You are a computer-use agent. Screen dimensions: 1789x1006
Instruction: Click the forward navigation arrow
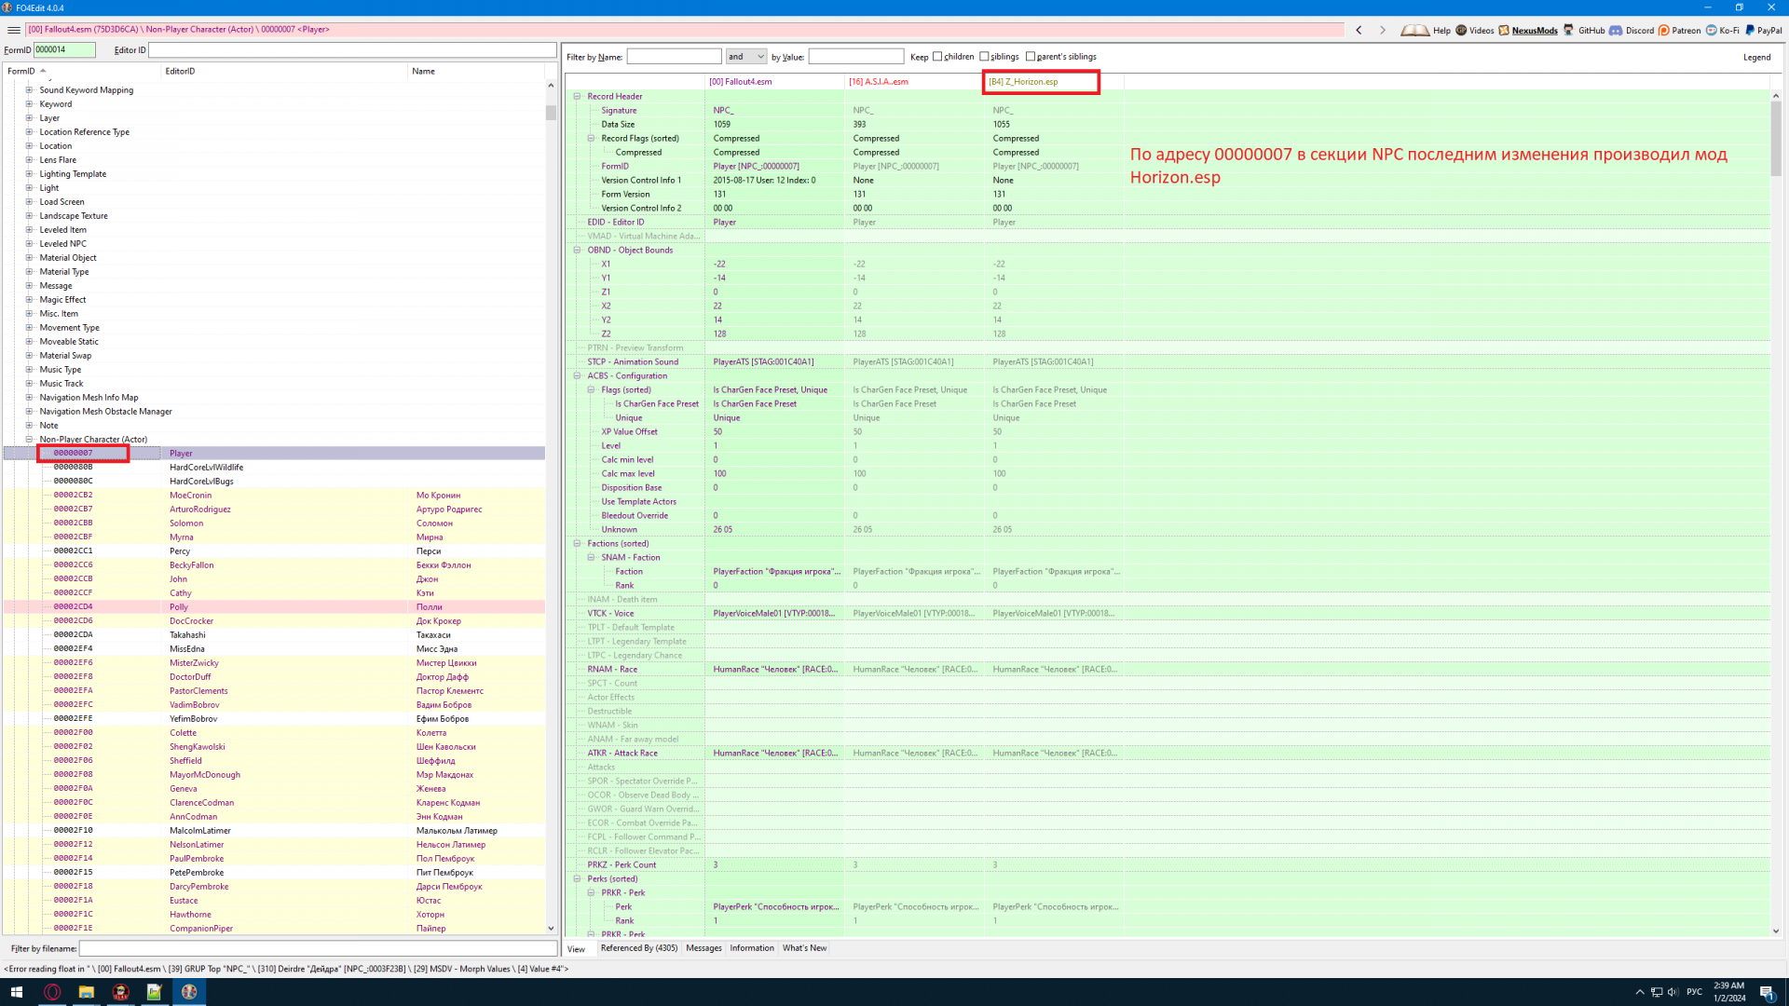tap(1383, 30)
